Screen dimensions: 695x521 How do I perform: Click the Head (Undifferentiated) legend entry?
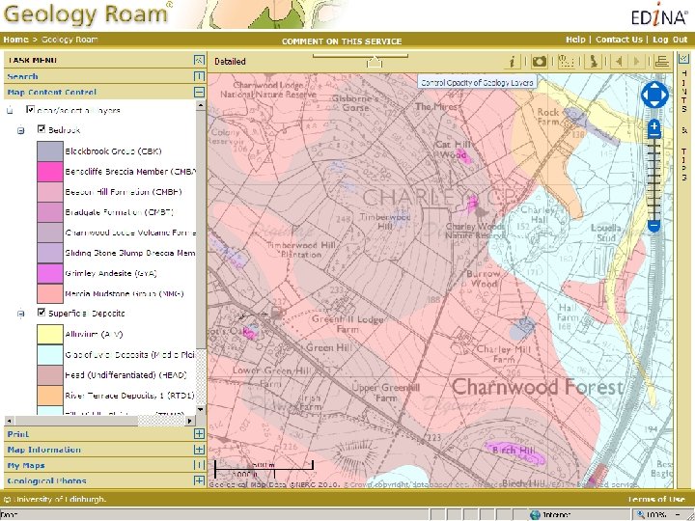[x=125, y=374]
